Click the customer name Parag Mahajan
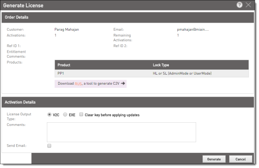This screenshot has width=259, height=168. pos(67,29)
